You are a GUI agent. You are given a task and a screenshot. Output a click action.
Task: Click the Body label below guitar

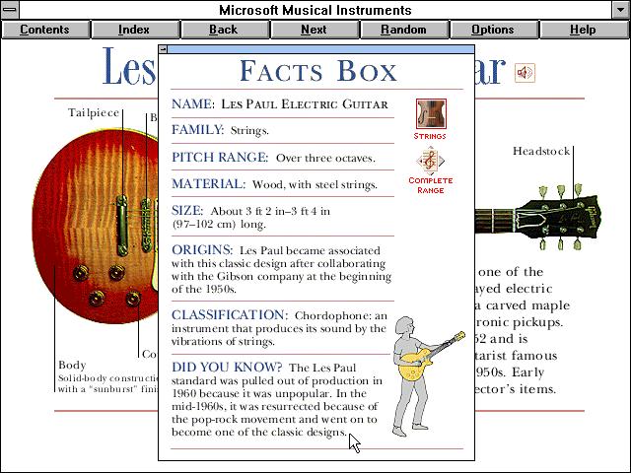point(72,365)
